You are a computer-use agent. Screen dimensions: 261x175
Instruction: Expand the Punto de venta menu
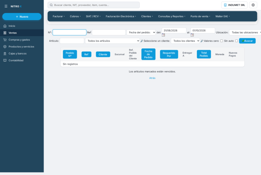200,16
